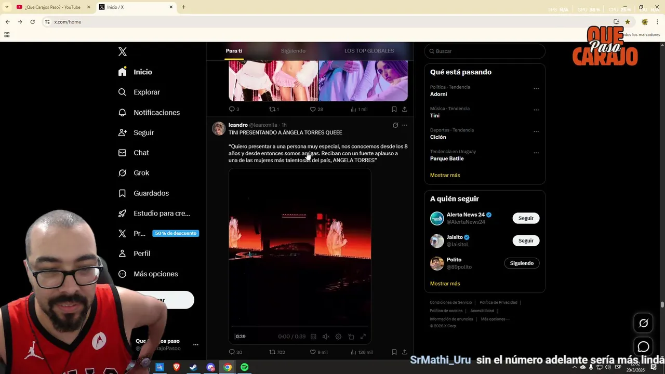Image resolution: width=665 pixels, height=374 pixels.
Task: Open Perfil from the sidebar
Action: click(134, 253)
